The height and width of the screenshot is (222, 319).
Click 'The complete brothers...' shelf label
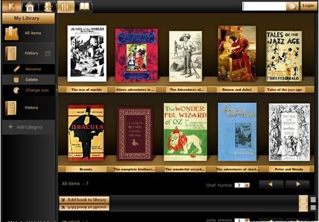135,169
